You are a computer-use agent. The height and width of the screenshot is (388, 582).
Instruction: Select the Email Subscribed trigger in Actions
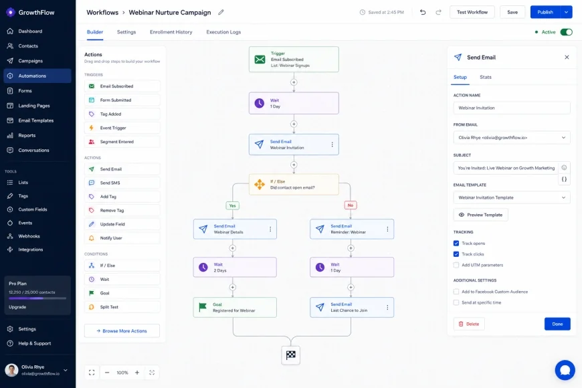122,86
